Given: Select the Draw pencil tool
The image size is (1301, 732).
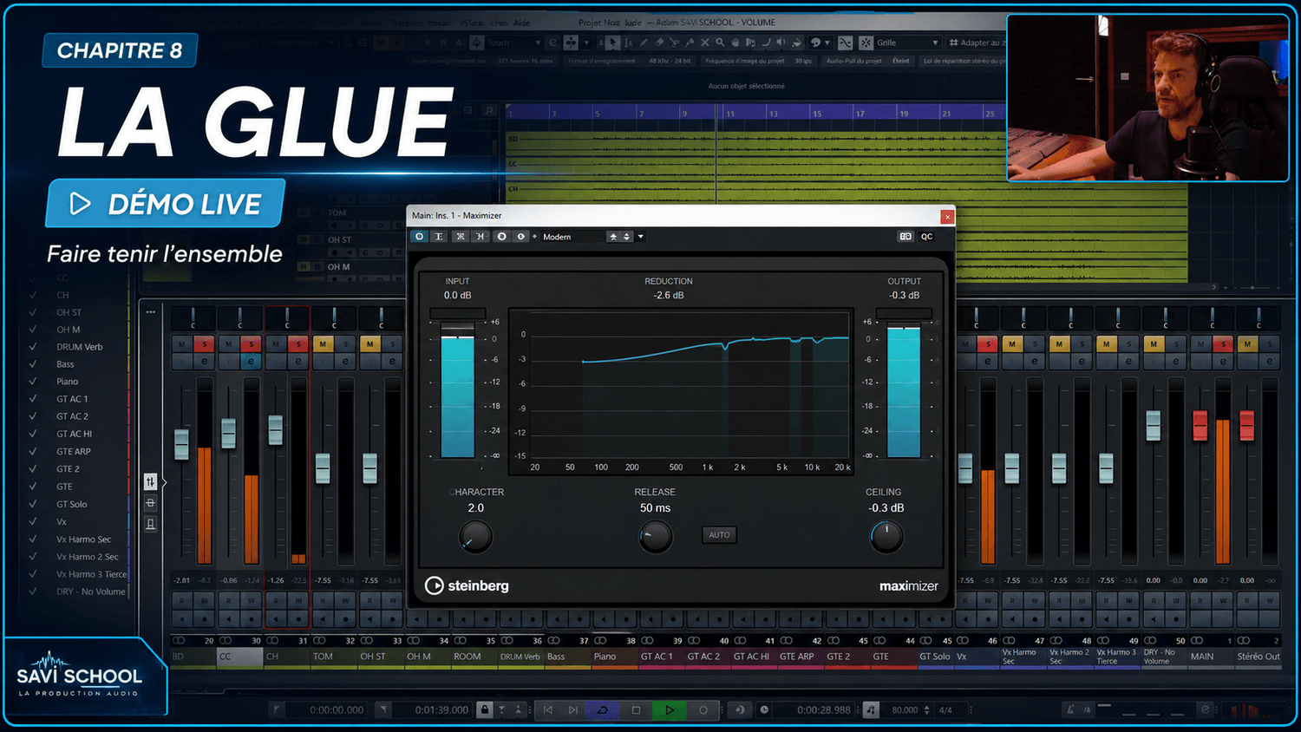Looking at the screenshot, I should pos(644,42).
